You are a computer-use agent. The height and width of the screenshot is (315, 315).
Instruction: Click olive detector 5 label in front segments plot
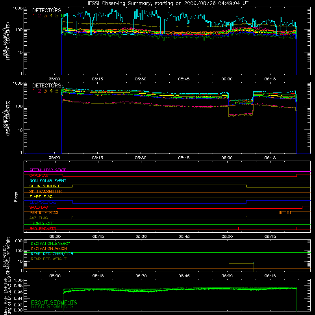57,15
